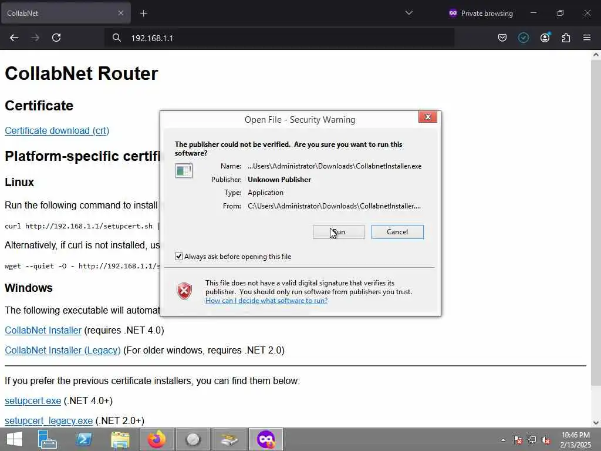Open the Firefox hamburger menu
This screenshot has height=451, width=601.
pos(587,38)
